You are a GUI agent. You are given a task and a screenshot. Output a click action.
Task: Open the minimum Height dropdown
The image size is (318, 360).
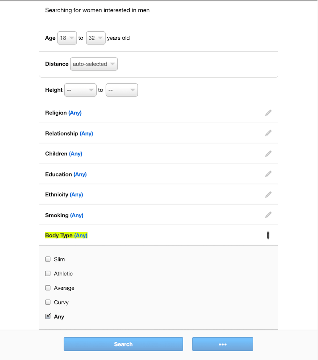tap(80, 90)
